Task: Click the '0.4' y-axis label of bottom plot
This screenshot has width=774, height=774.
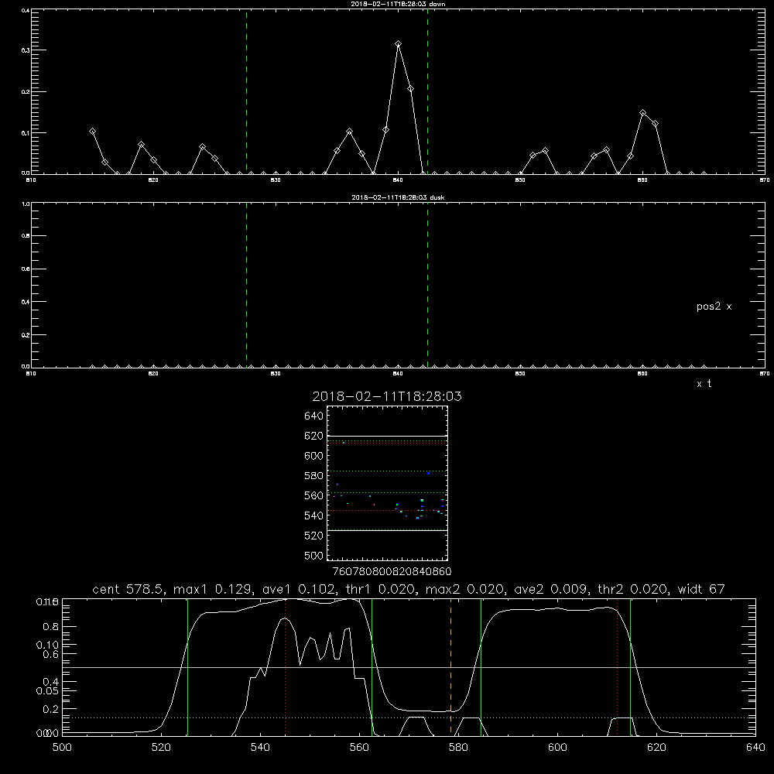Action: pyautogui.click(x=51, y=682)
